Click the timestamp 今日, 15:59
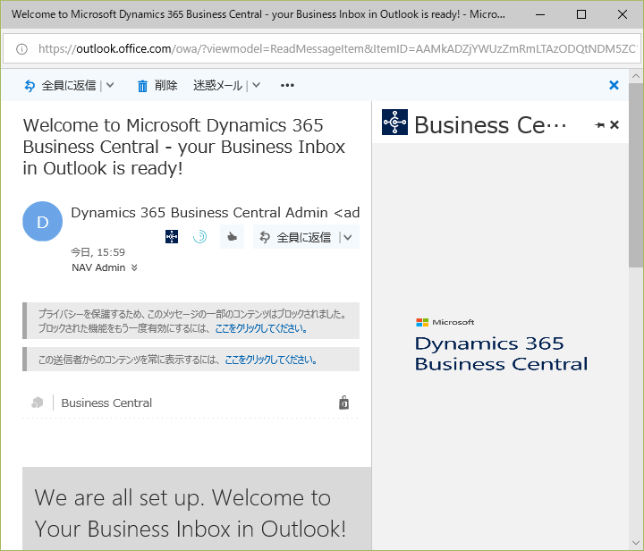The width and height of the screenshot is (644, 551). [97, 252]
